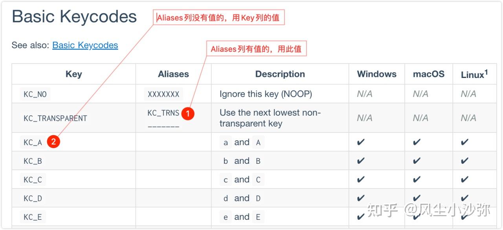
Task: Open the Basic Keycodes link
Action: click(x=85, y=45)
